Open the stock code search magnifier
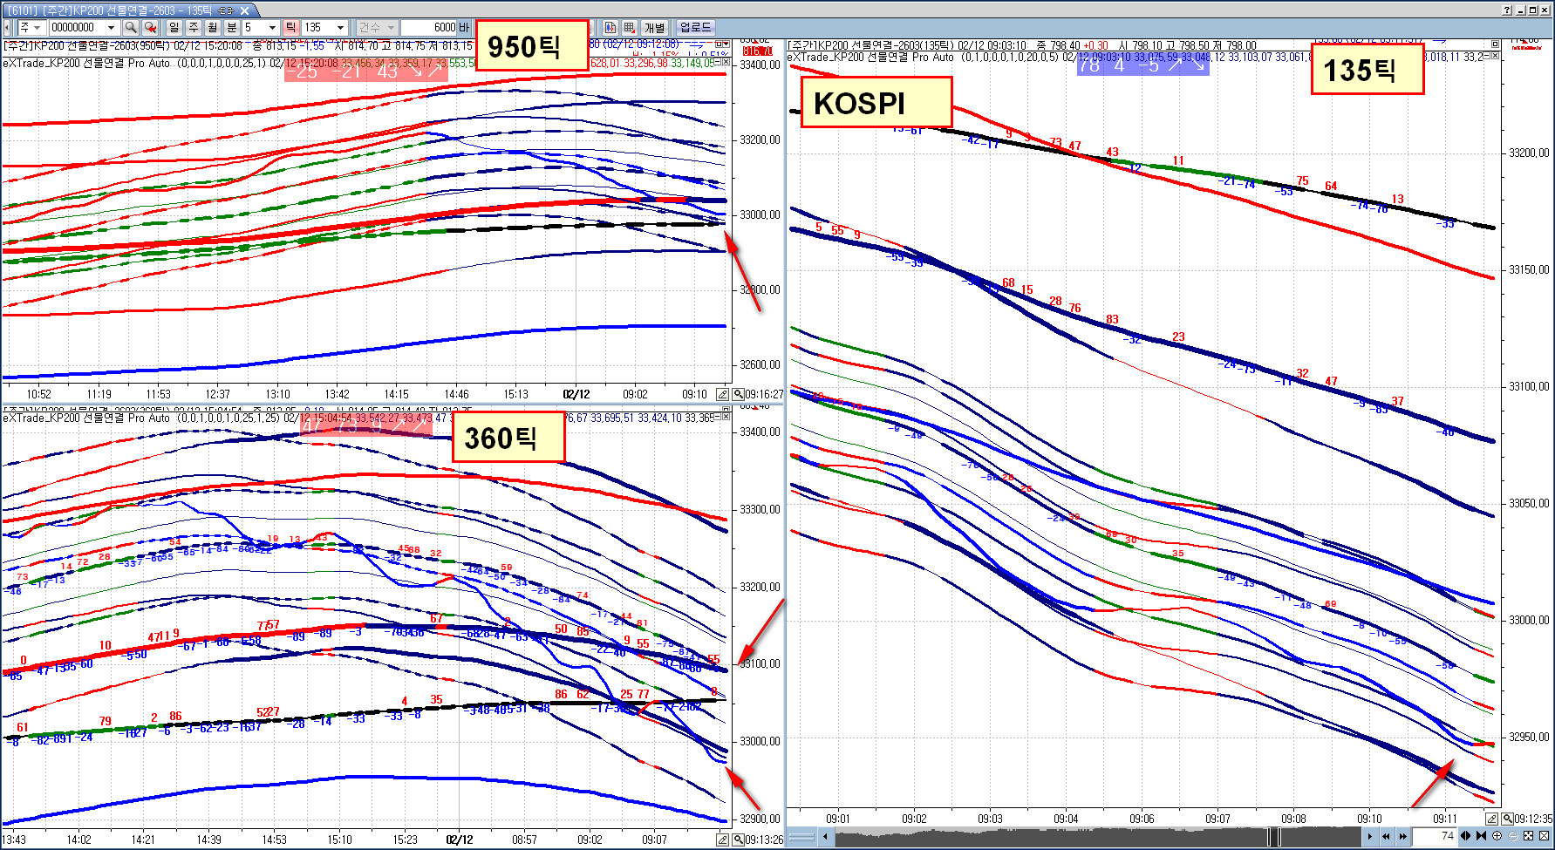The height and width of the screenshot is (850, 1555). pyautogui.click(x=130, y=28)
